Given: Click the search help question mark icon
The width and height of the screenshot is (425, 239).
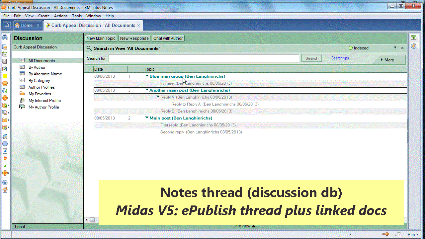Looking at the screenshot, I should pyautogui.click(x=395, y=48).
